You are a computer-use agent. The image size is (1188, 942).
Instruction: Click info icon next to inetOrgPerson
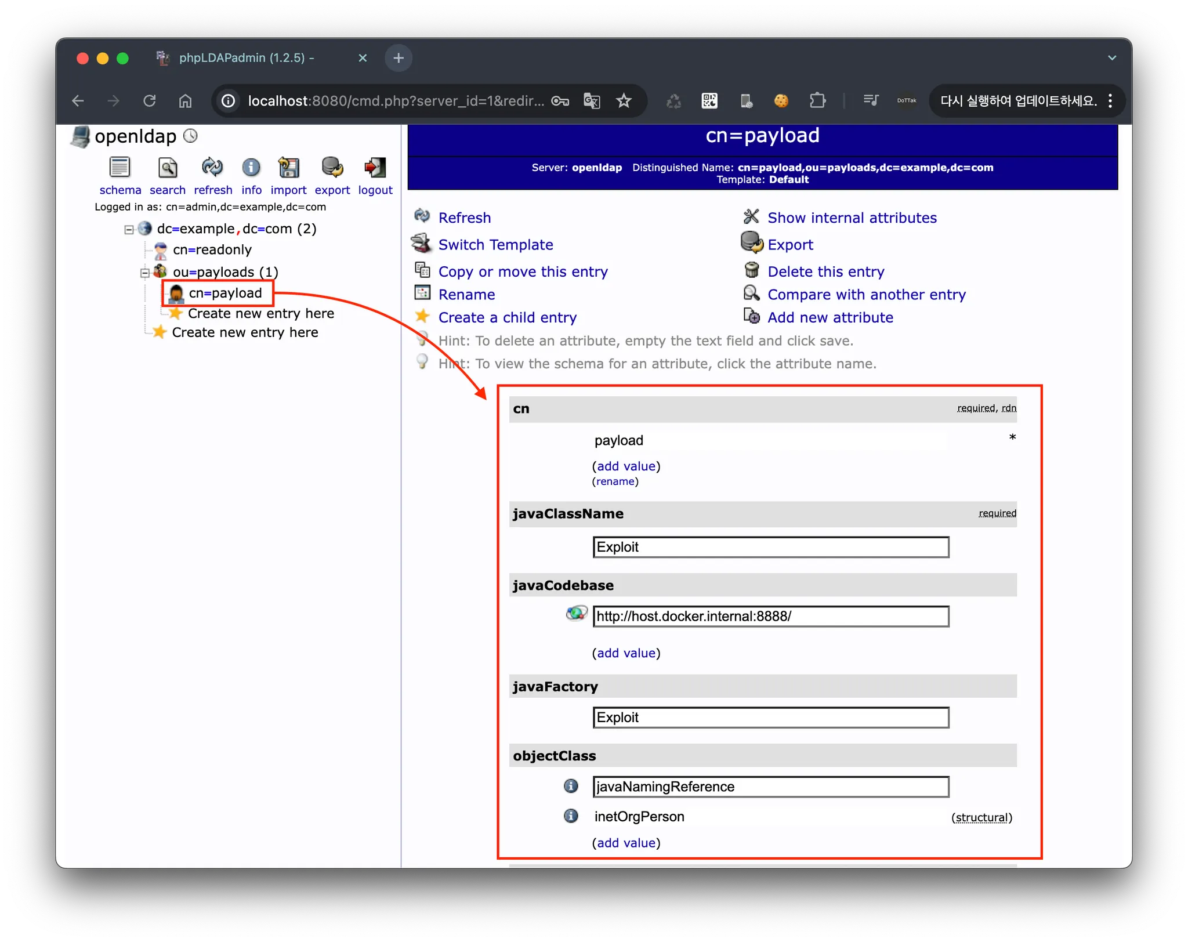pos(571,816)
